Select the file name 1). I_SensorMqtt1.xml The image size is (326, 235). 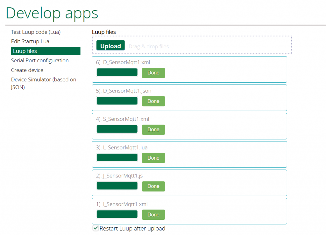tap(122, 204)
